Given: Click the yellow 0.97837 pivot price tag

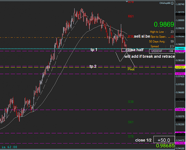Looking at the screenshot, I should tap(180, 67).
